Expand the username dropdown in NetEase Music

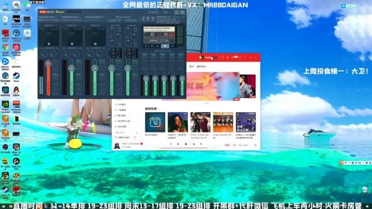pyautogui.click(x=219, y=57)
